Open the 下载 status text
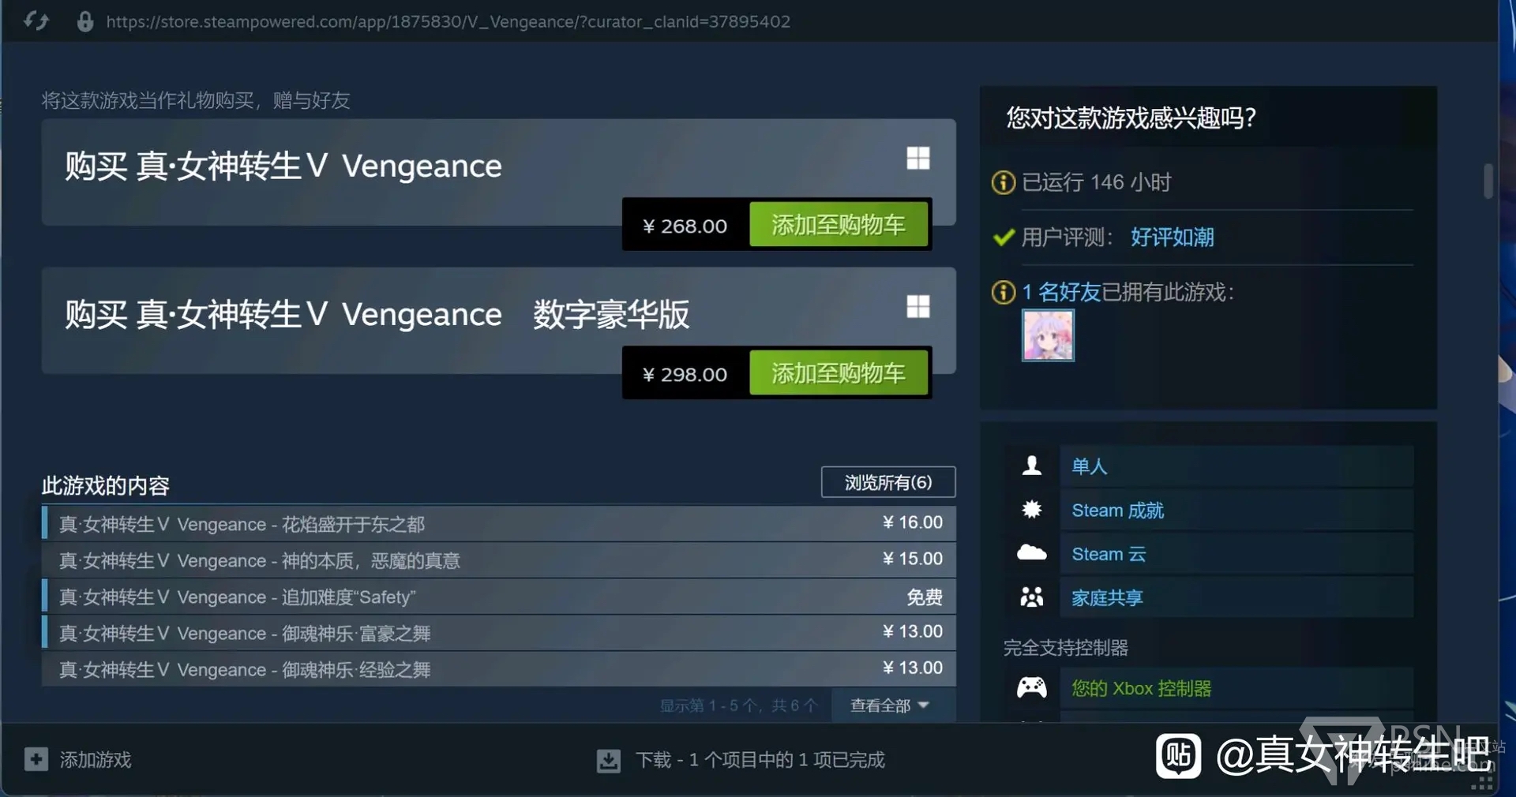The image size is (1516, 797). point(760,760)
